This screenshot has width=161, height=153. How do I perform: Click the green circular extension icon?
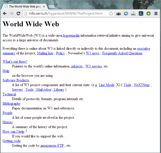pyautogui.click(x=148, y=13)
